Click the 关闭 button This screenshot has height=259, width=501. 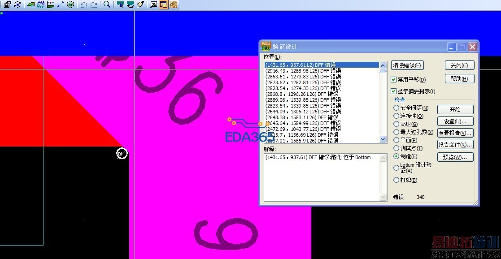(459, 65)
